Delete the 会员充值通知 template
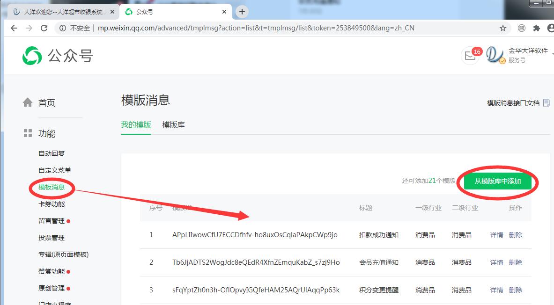 coord(516,262)
